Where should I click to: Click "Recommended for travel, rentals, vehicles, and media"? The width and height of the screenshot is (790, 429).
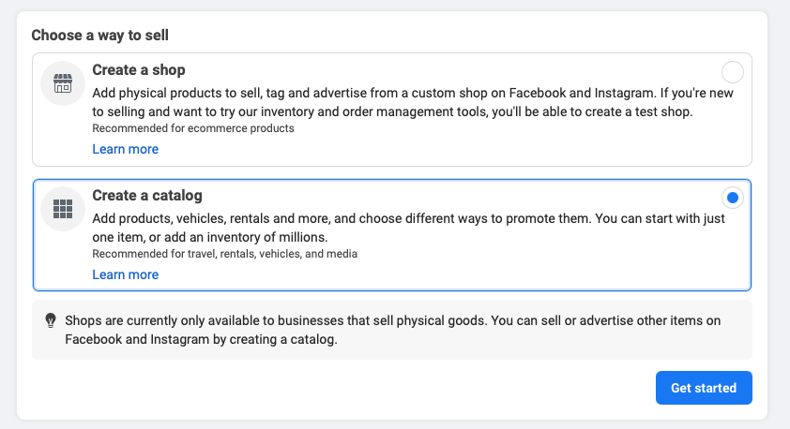point(224,254)
